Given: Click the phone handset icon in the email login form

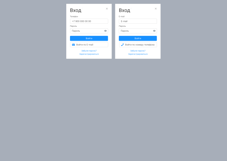Looking at the screenshot, I should click(122, 45).
